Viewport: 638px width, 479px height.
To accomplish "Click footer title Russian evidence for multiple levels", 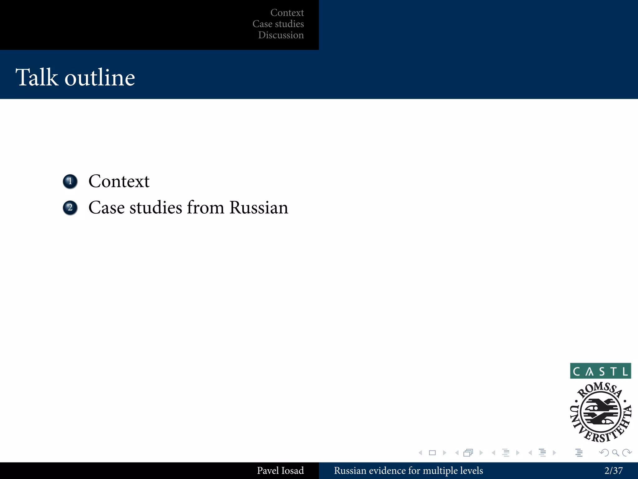I will [408, 471].
